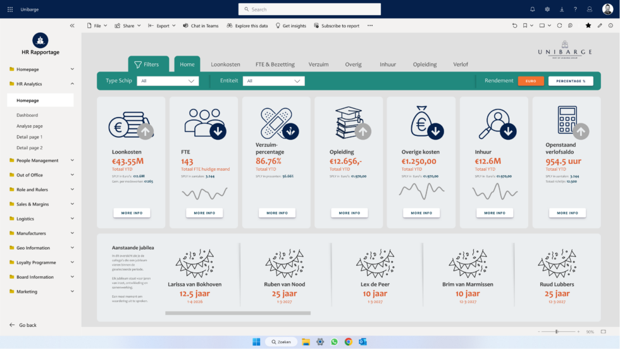Image resolution: width=620 pixels, height=349 pixels.
Task: Open the Entiteit dropdown
Action: point(273,81)
